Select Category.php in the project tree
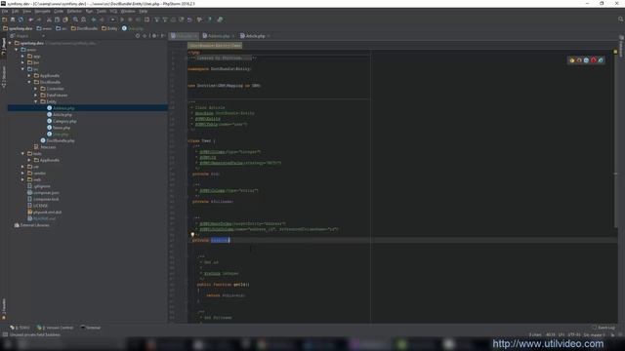 click(64, 121)
